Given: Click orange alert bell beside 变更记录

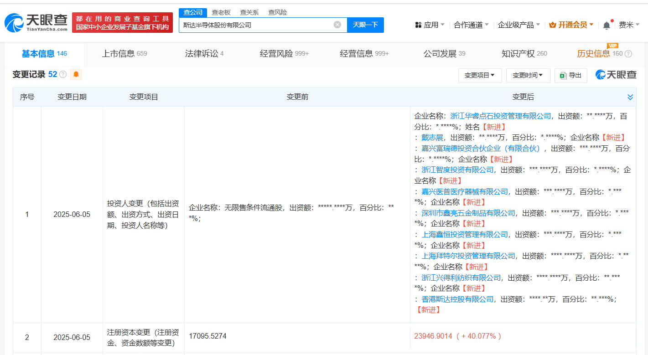Looking at the screenshot, I should coord(76,74).
